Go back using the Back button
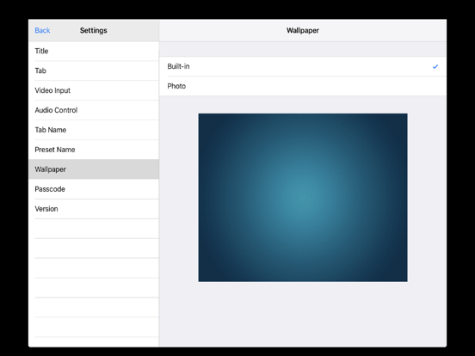475x356 pixels. [x=42, y=30]
